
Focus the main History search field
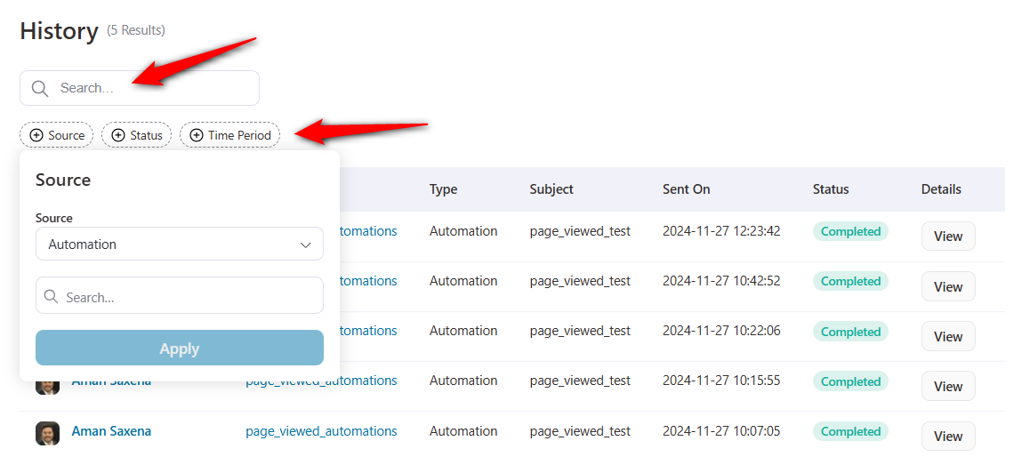point(140,88)
